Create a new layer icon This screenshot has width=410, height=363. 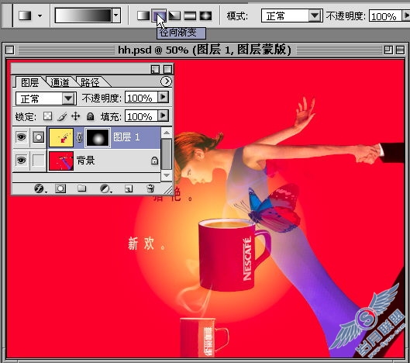tap(129, 188)
